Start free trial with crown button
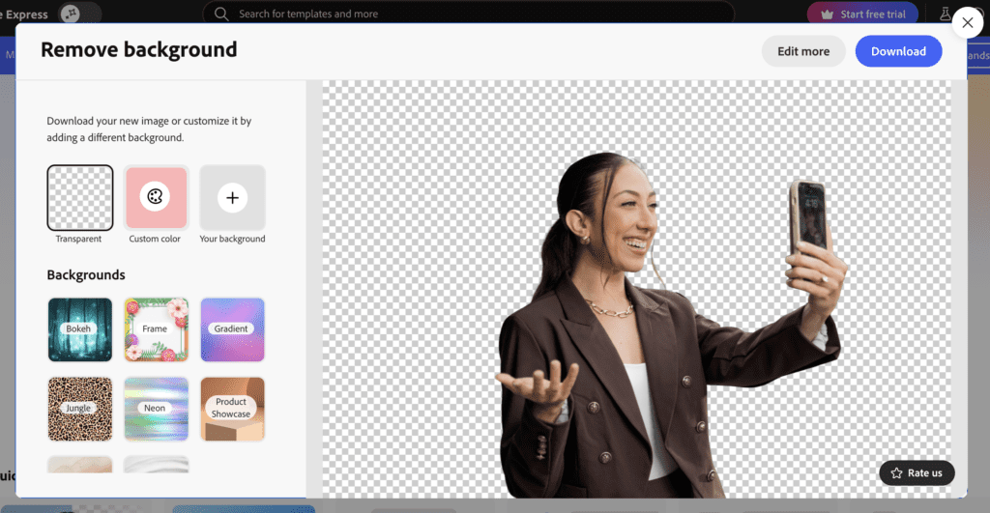The width and height of the screenshot is (990, 513). click(x=863, y=14)
